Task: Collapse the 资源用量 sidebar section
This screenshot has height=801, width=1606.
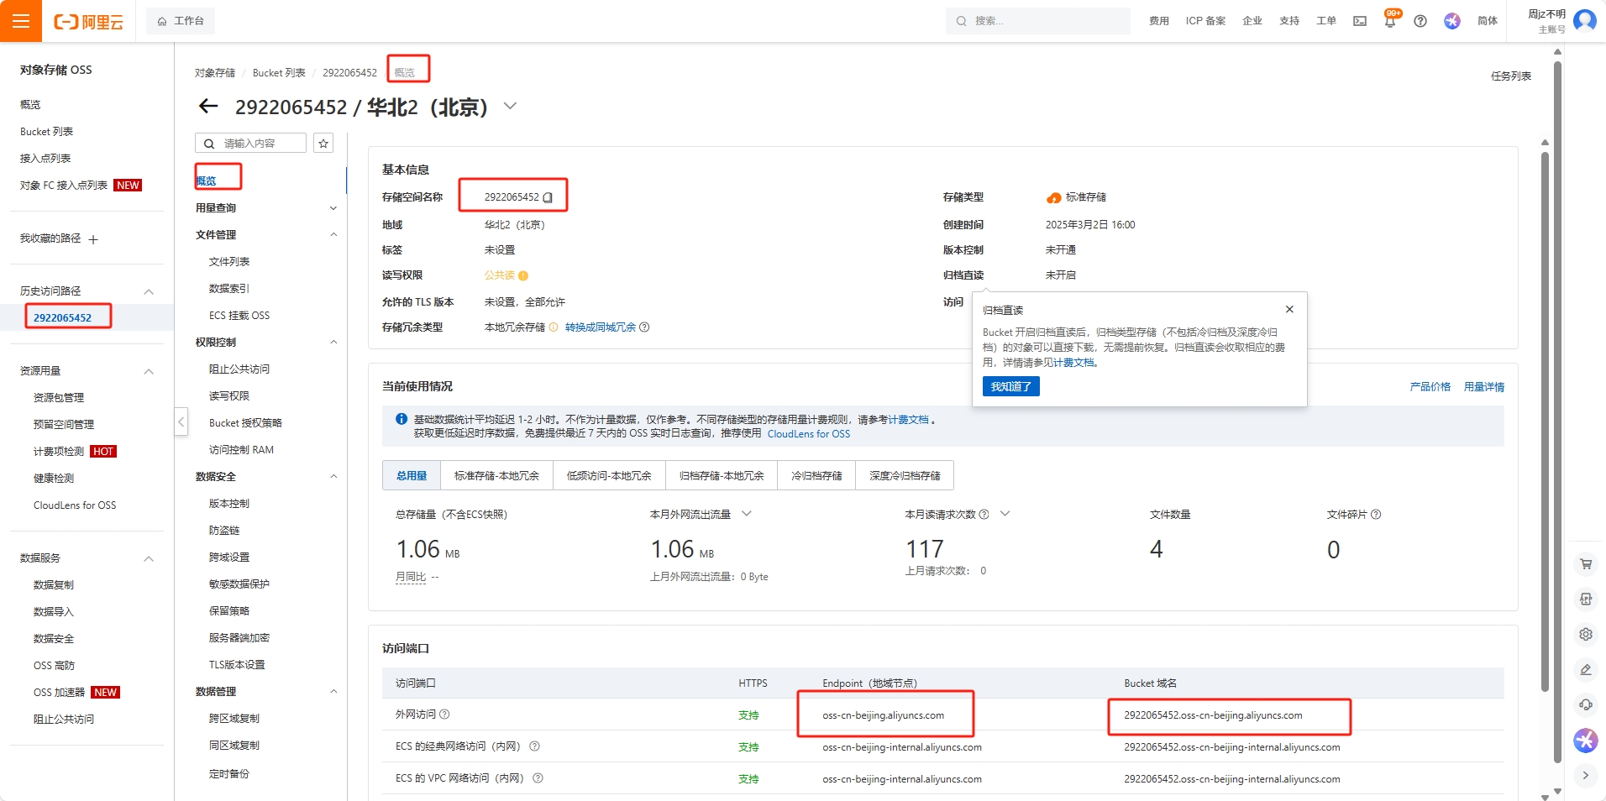Action: coord(149,371)
